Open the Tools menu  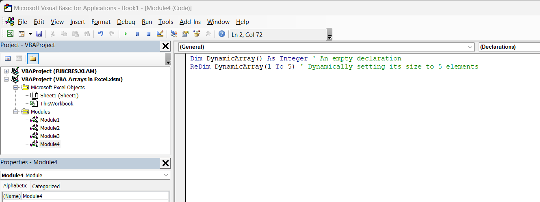(166, 22)
